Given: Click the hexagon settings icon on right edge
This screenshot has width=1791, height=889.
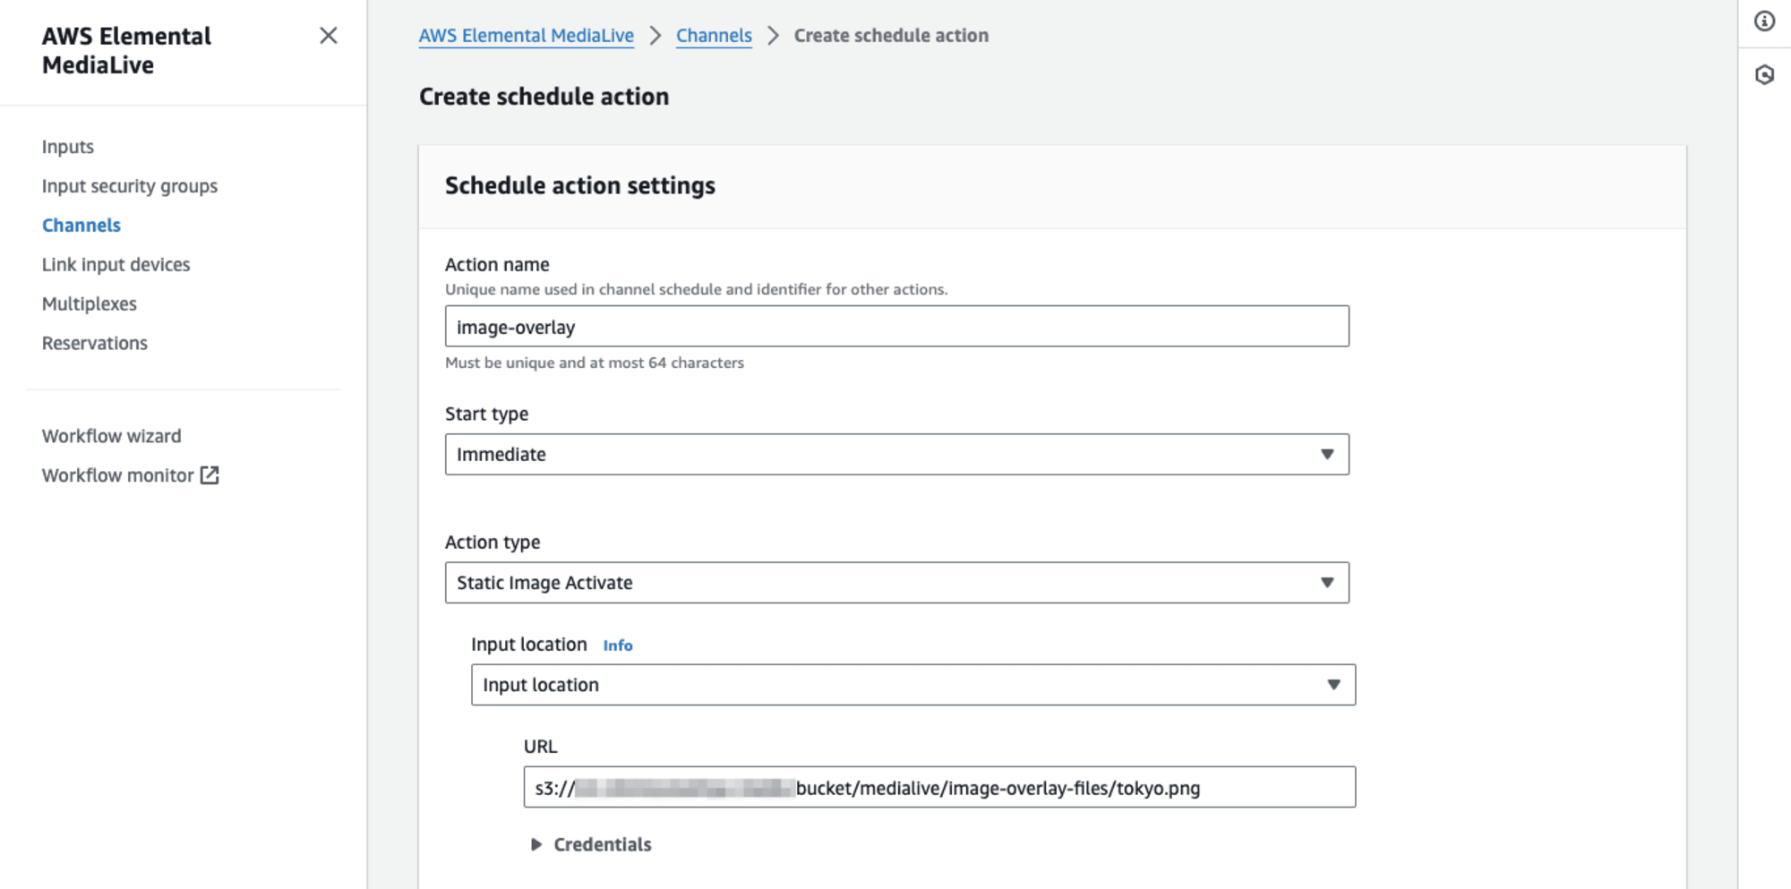Looking at the screenshot, I should click(x=1764, y=75).
